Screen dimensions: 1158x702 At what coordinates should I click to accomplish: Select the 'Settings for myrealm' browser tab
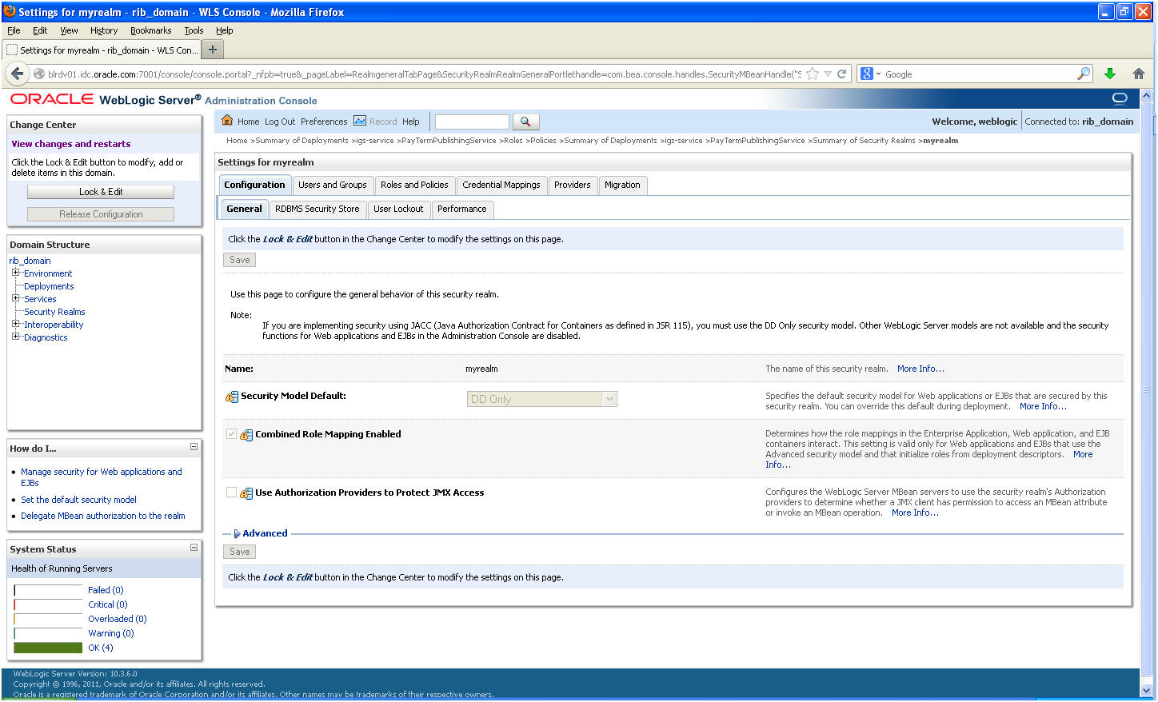click(102, 50)
